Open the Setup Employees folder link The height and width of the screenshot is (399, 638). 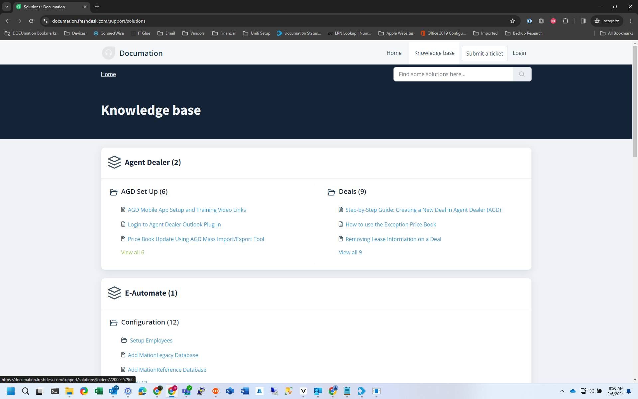pyautogui.click(x=151, y=340)
